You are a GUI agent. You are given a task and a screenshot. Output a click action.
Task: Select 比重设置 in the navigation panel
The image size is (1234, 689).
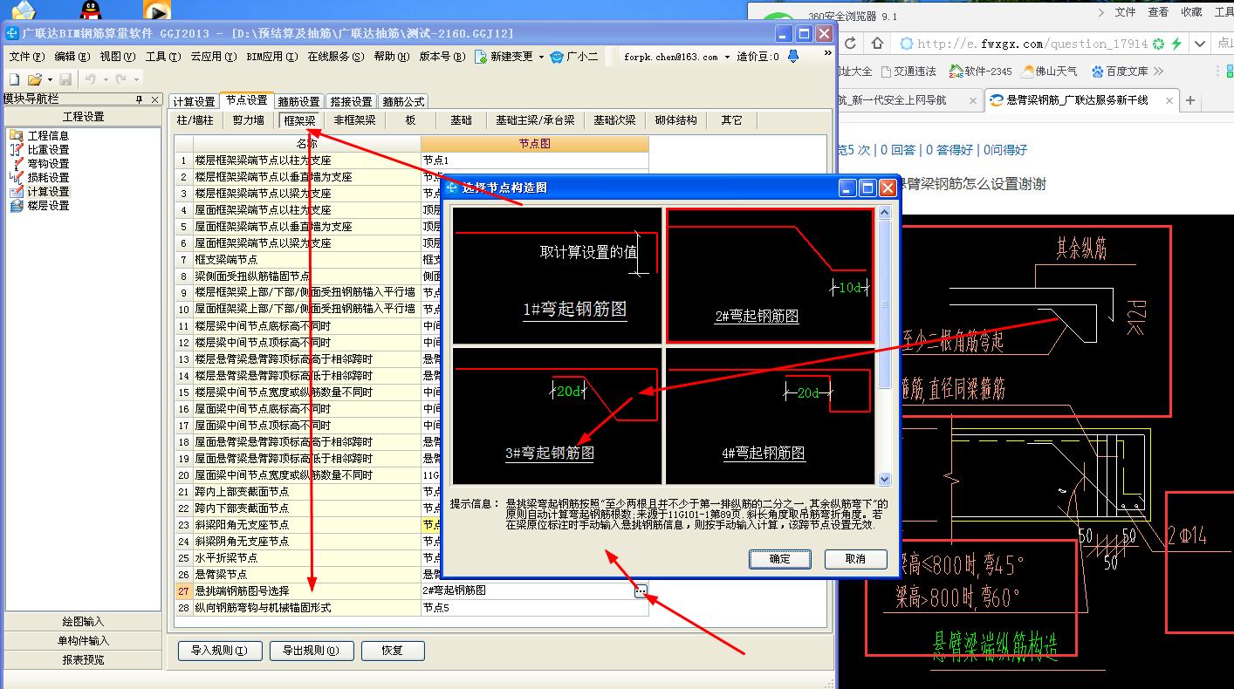click(48, 150)
